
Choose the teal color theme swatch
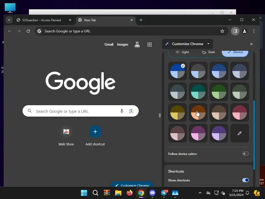(198, 92)
